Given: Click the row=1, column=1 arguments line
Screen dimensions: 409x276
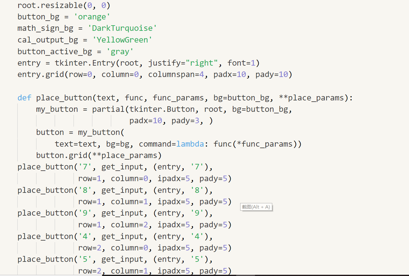Looking at the screenshot, I should (155, 202).
